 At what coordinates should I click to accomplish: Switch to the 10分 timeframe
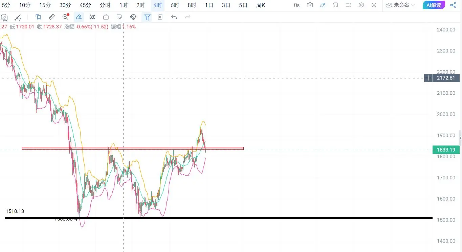pyautogui.click(x=24, y=5)
